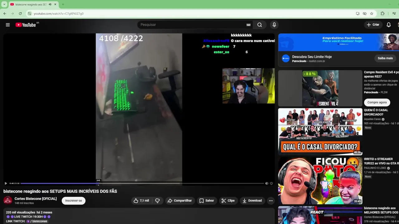Viewport: 399px width, 224px height.
Task: Save the video with Salvar
Action: coord(207,201)
